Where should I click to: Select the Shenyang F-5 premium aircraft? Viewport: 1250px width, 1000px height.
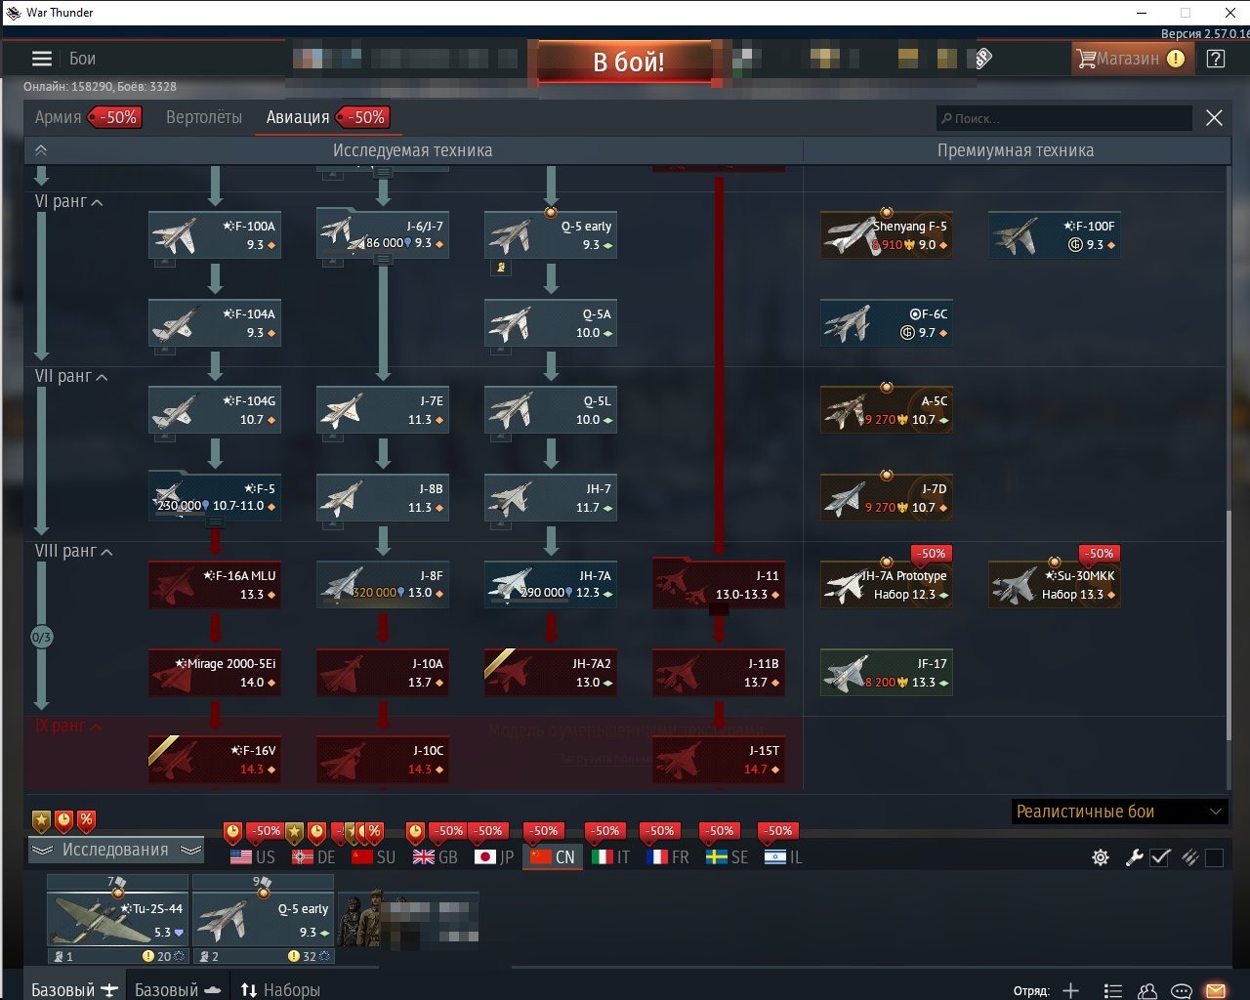(x=887, y=234)
